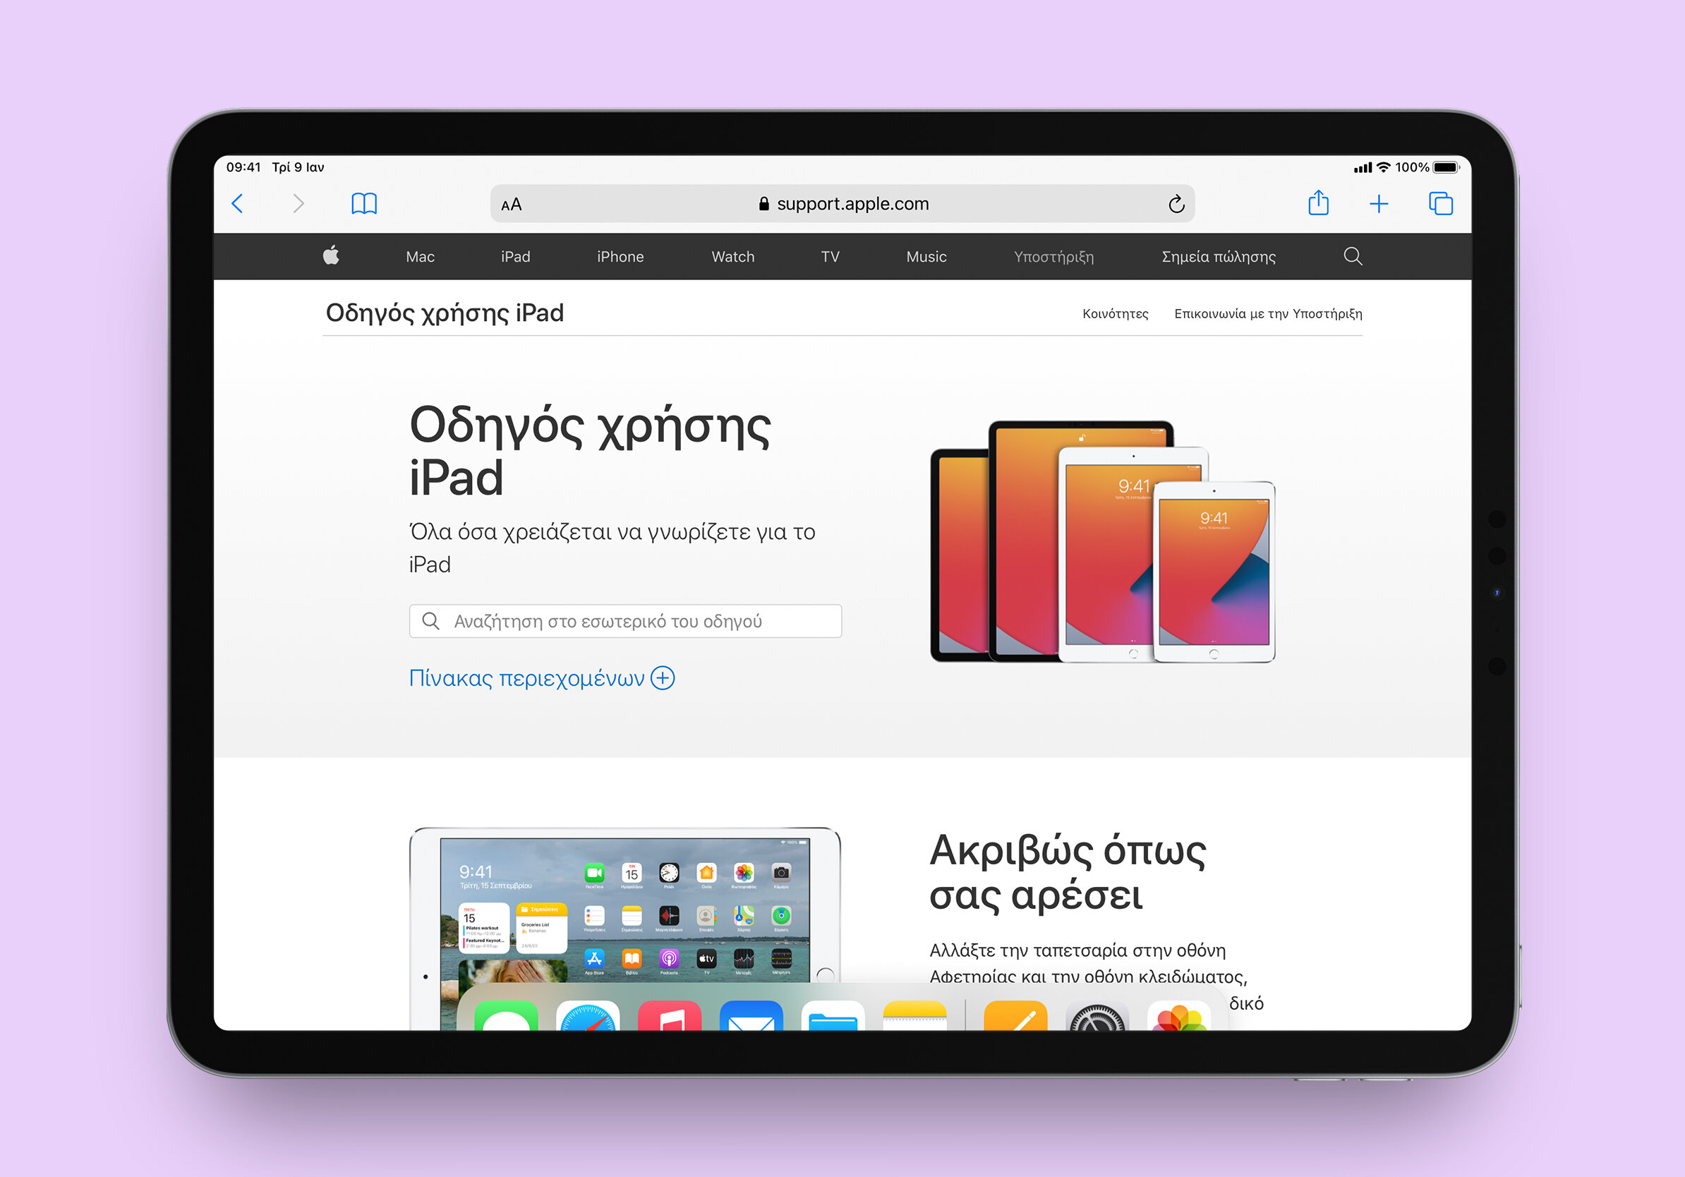The image size is (1685, 1177).
Task: Click the Αναζήτηση guide search field
Action: (x=625, y=621)
